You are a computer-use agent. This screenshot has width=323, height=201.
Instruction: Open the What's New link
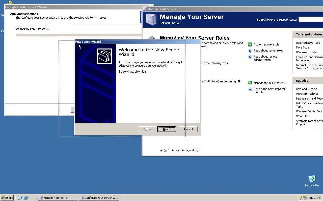(x=303, y=116)
